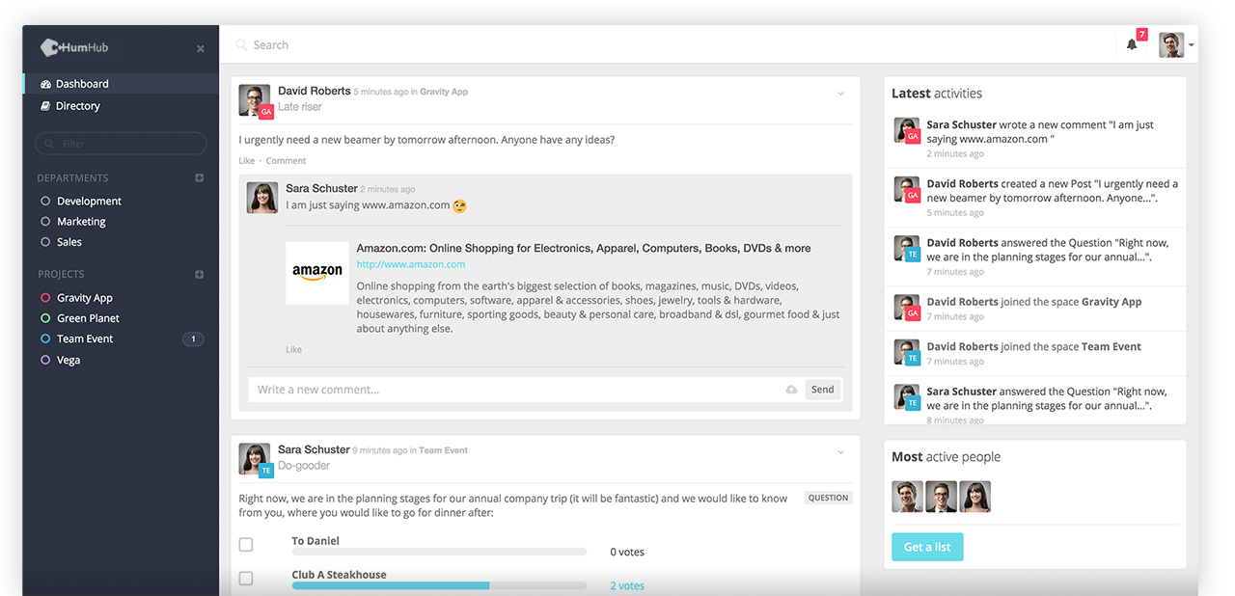Click Send to post the comment
The width and height of the screenshot is (1235, 596).
click(822, 390)
